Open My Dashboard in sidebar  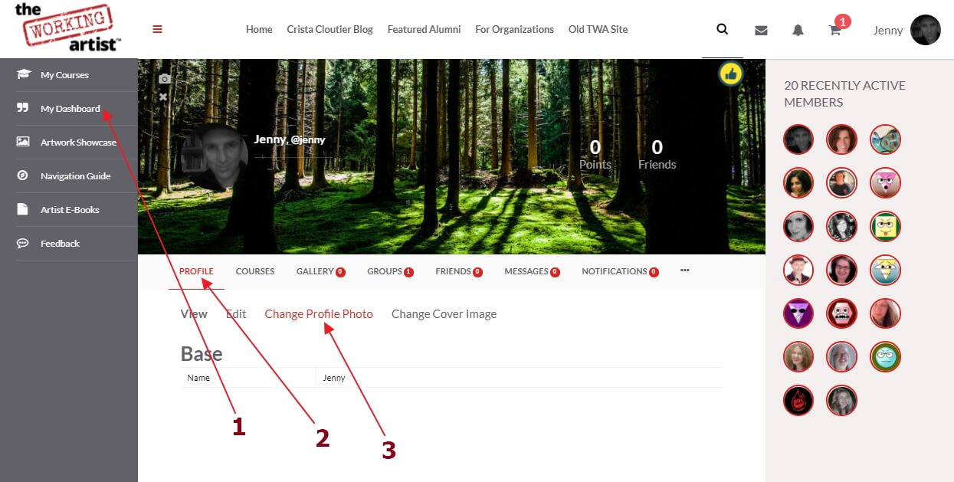tap(70, 109)
